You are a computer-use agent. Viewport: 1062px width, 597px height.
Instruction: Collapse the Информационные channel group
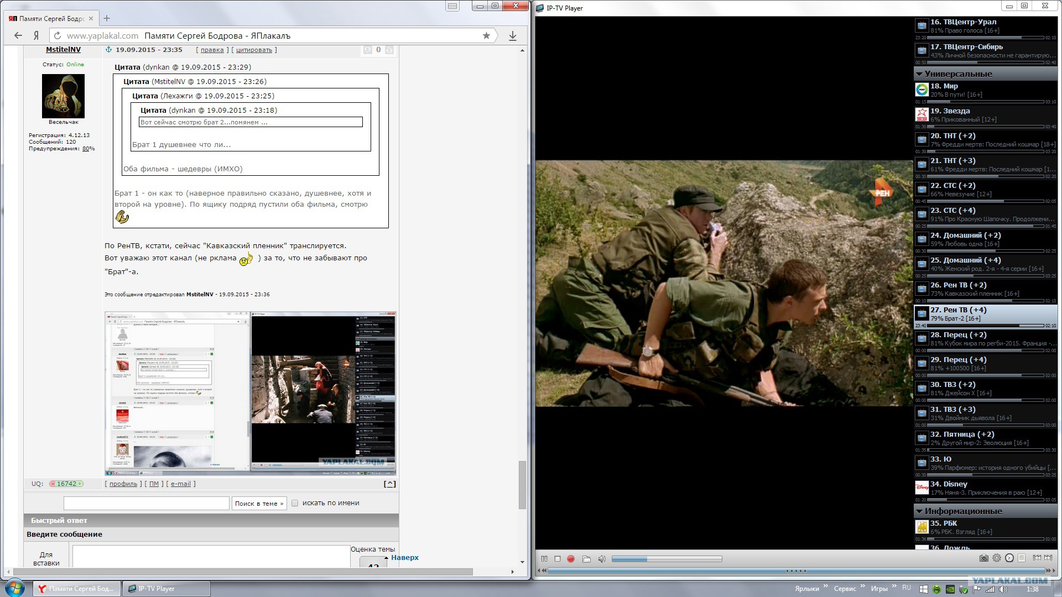pos(919,511)
